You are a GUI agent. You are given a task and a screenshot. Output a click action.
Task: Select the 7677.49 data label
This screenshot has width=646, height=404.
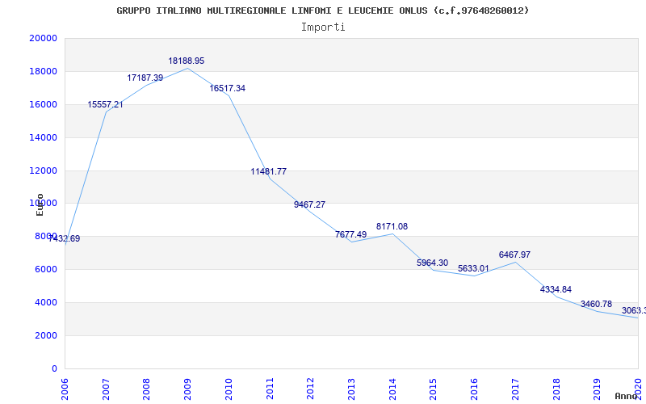point(351,234)
